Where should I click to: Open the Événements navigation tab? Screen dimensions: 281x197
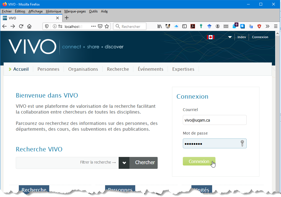point(150,69)
